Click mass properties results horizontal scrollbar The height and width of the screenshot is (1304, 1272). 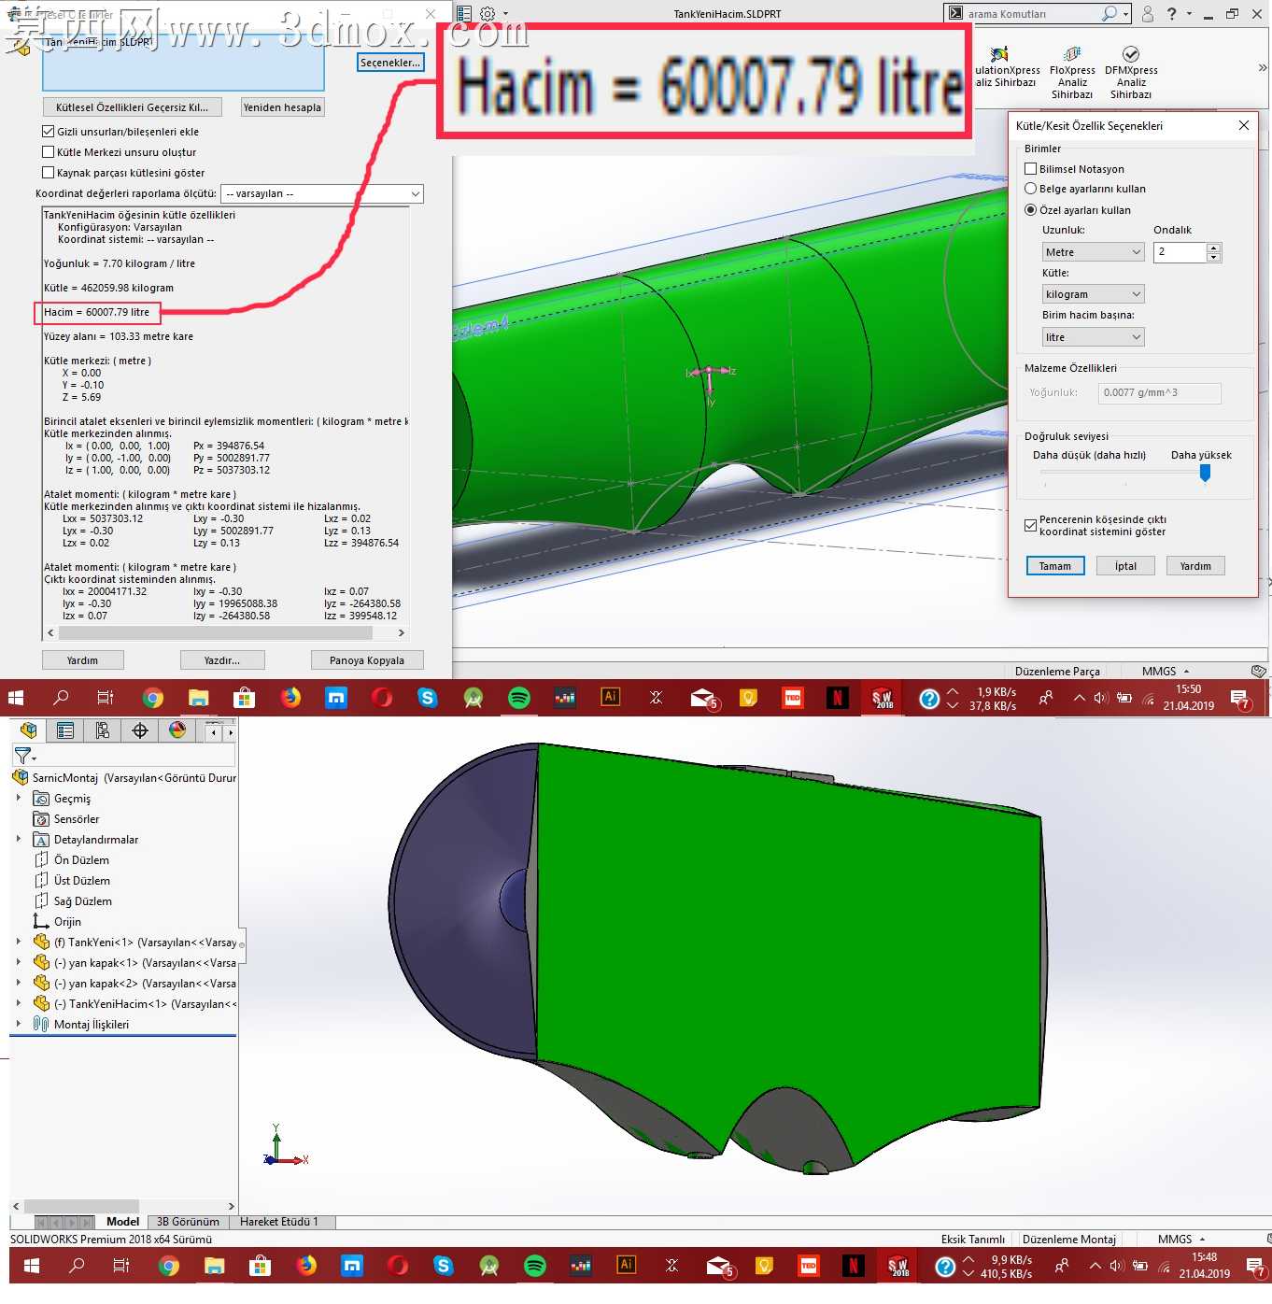coord(216,632)
